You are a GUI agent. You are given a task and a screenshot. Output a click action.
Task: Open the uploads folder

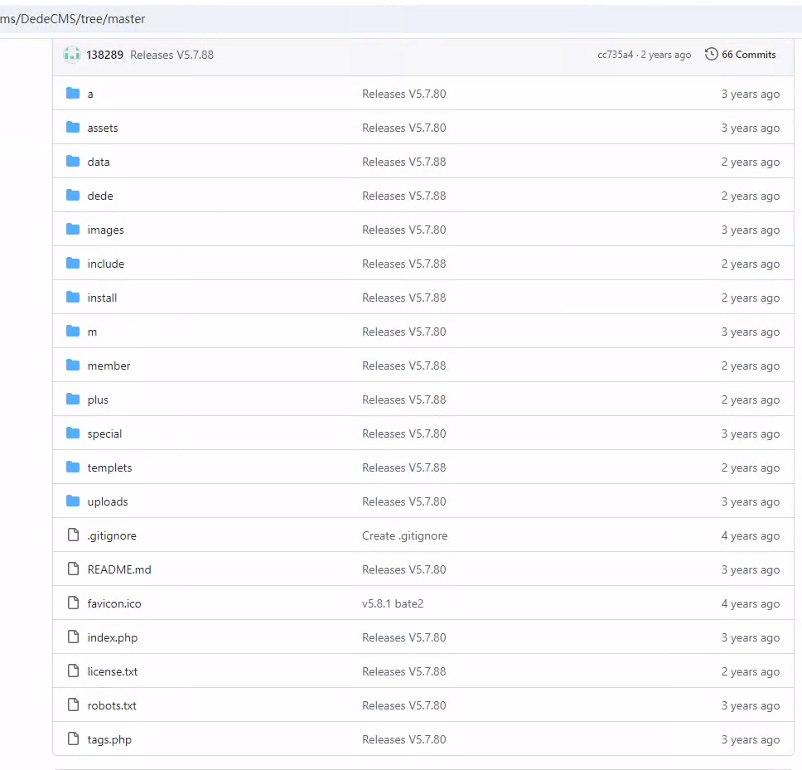click(x=108, y=501)
